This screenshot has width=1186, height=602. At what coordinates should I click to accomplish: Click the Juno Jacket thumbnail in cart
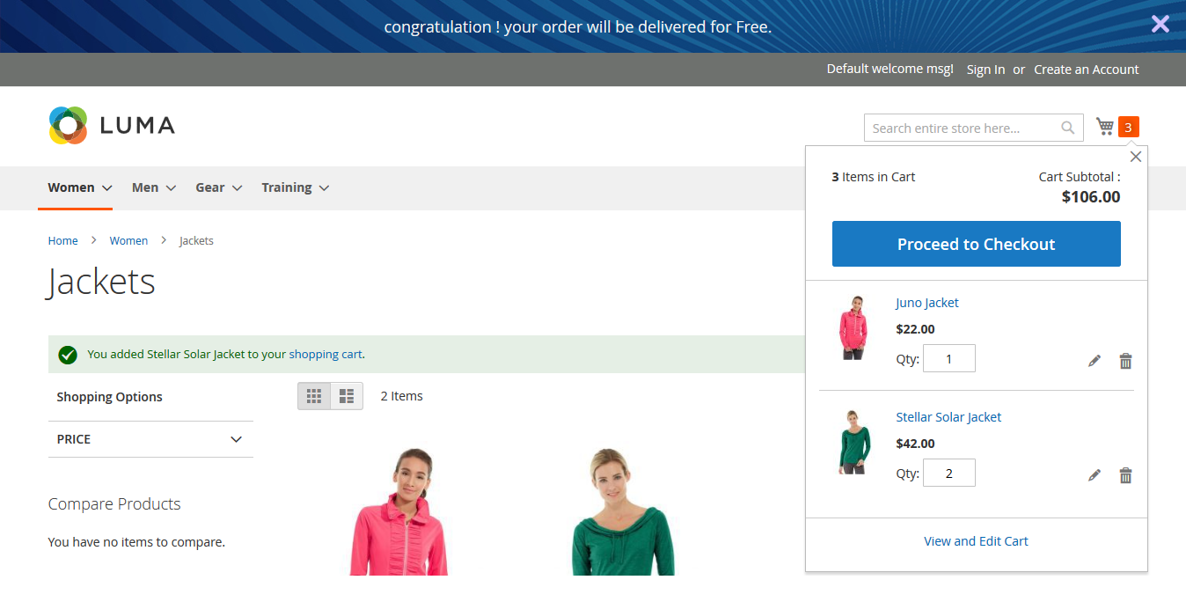853,327
